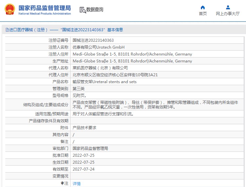This screenshot has height=187, width=246.
Task: Click the national emblem logo
Action: point(10,9)
